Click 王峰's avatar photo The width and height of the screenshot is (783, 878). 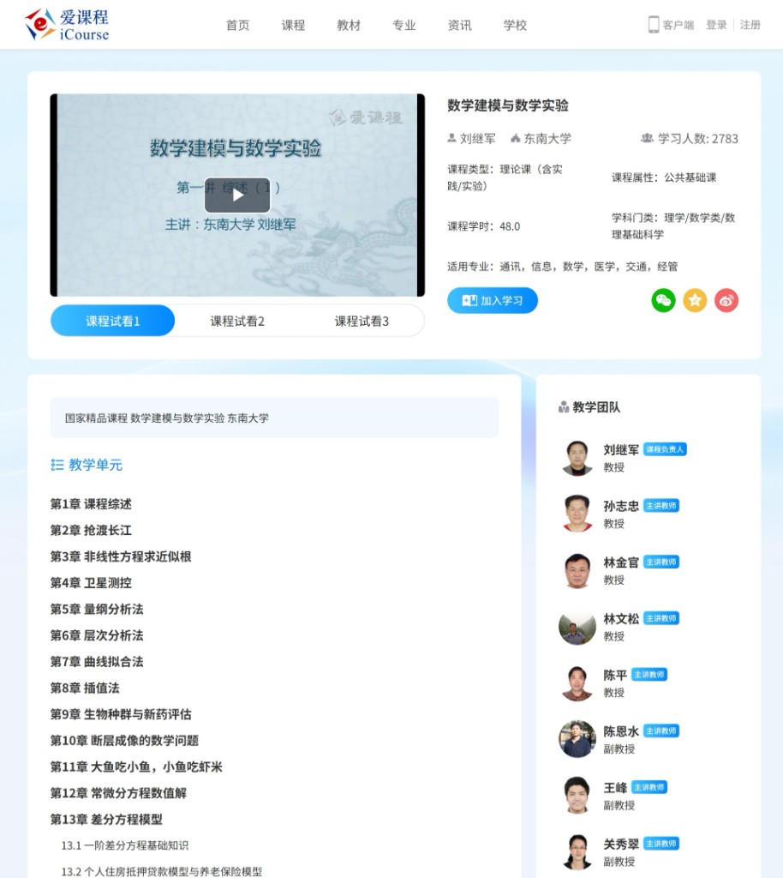(577, 796)
